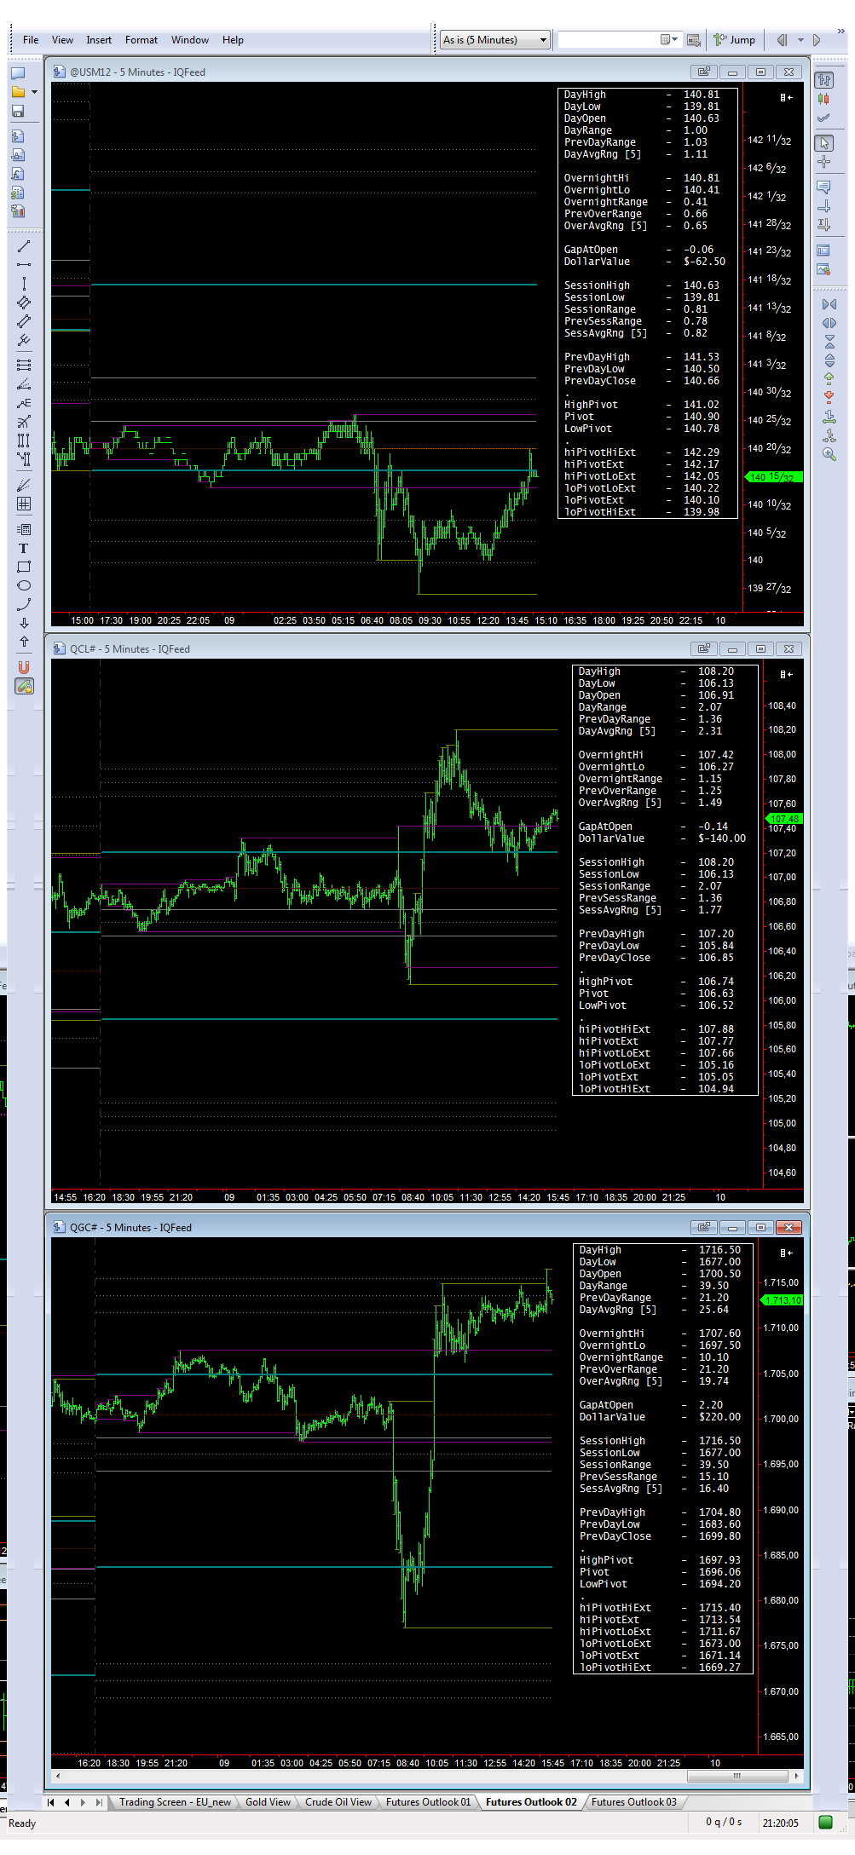
Task: Activate the pointer selection mode
Action: click(x=823, y=143)
